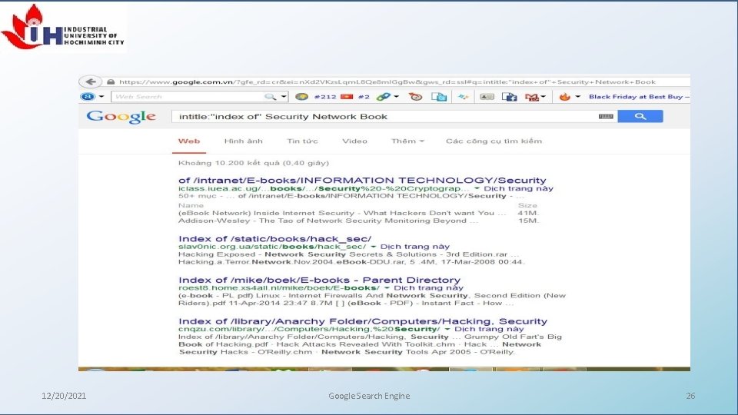Open Index of /static/books/hack_sec/ result

point(274,238)
